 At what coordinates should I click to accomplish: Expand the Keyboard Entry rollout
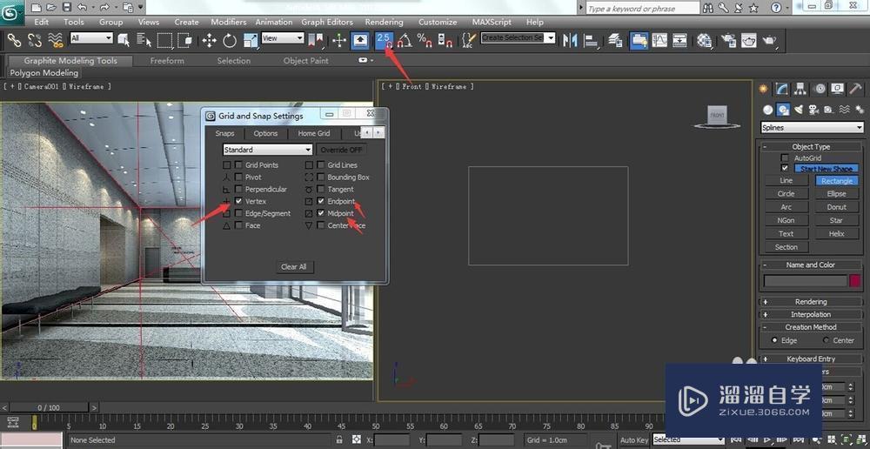click(x=811, y=359)
